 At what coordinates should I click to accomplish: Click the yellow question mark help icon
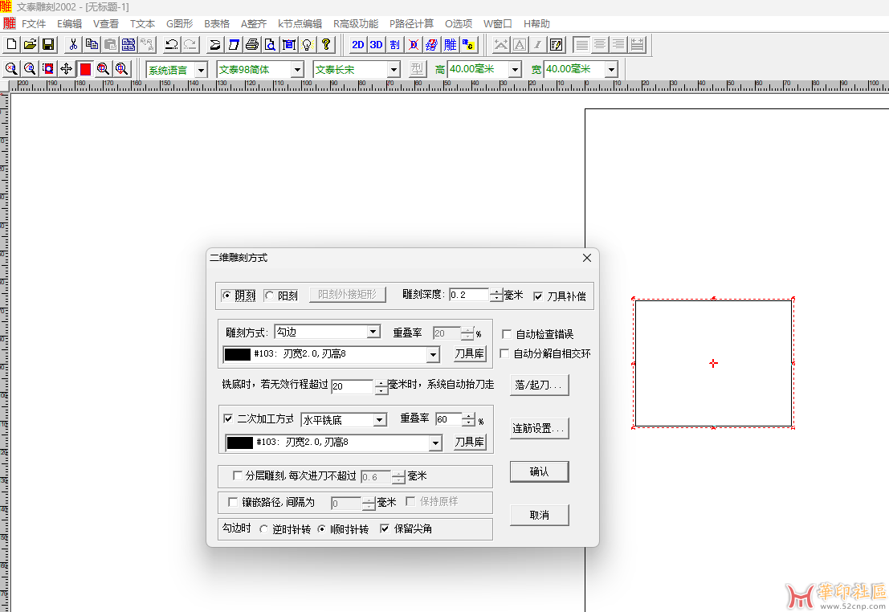[326, 45]
